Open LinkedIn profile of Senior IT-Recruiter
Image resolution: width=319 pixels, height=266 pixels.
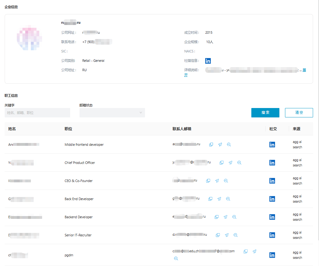(x=272, y=235)
